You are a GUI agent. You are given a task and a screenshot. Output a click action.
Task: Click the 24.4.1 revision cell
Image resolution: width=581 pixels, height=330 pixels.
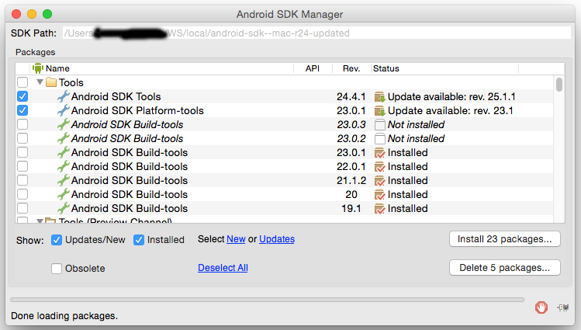click(351, 97)
